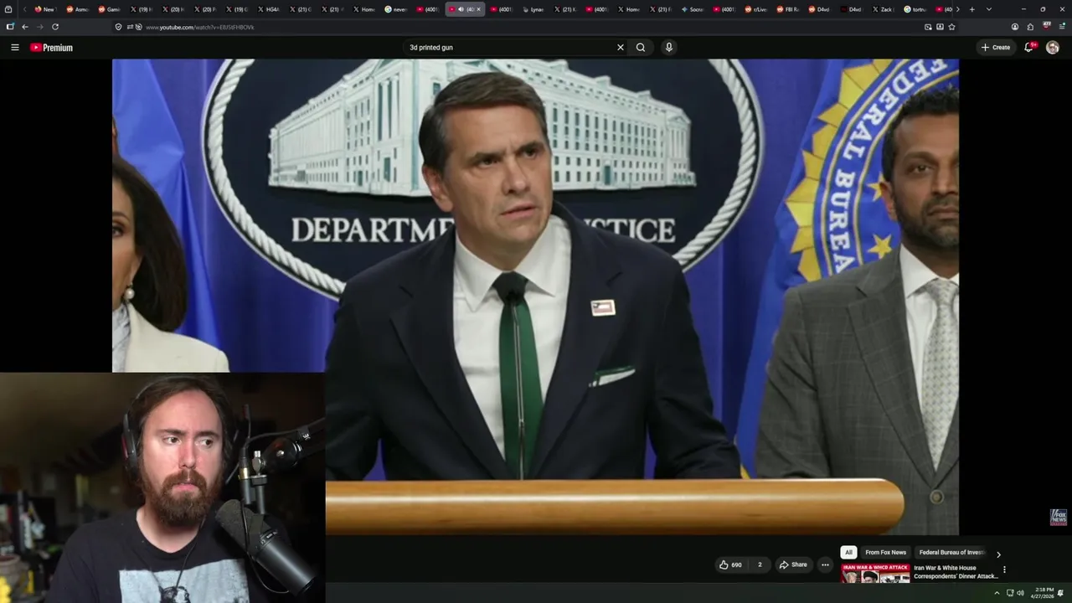
Task: Show more filter chips with arrow
Action: click(998, 554)
